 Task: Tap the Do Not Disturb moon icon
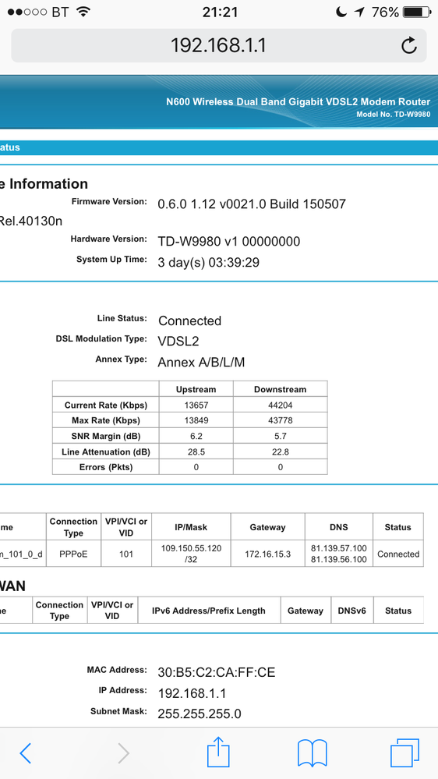point(341,12)
